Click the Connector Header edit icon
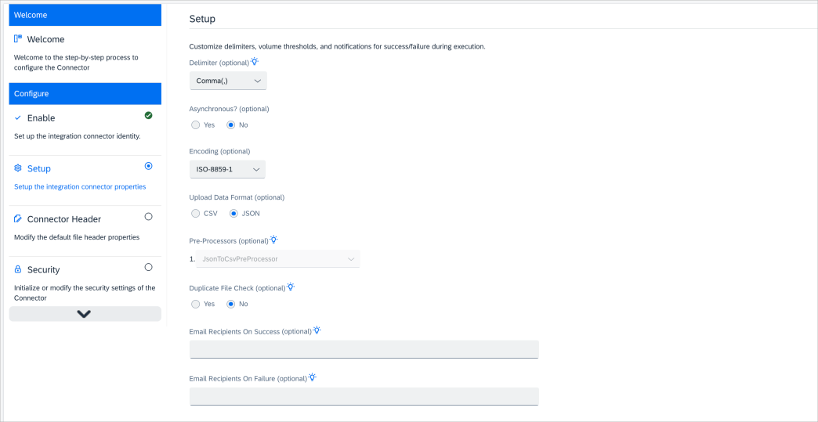This screenshot has width=818, height=422. tap(18, 218)
